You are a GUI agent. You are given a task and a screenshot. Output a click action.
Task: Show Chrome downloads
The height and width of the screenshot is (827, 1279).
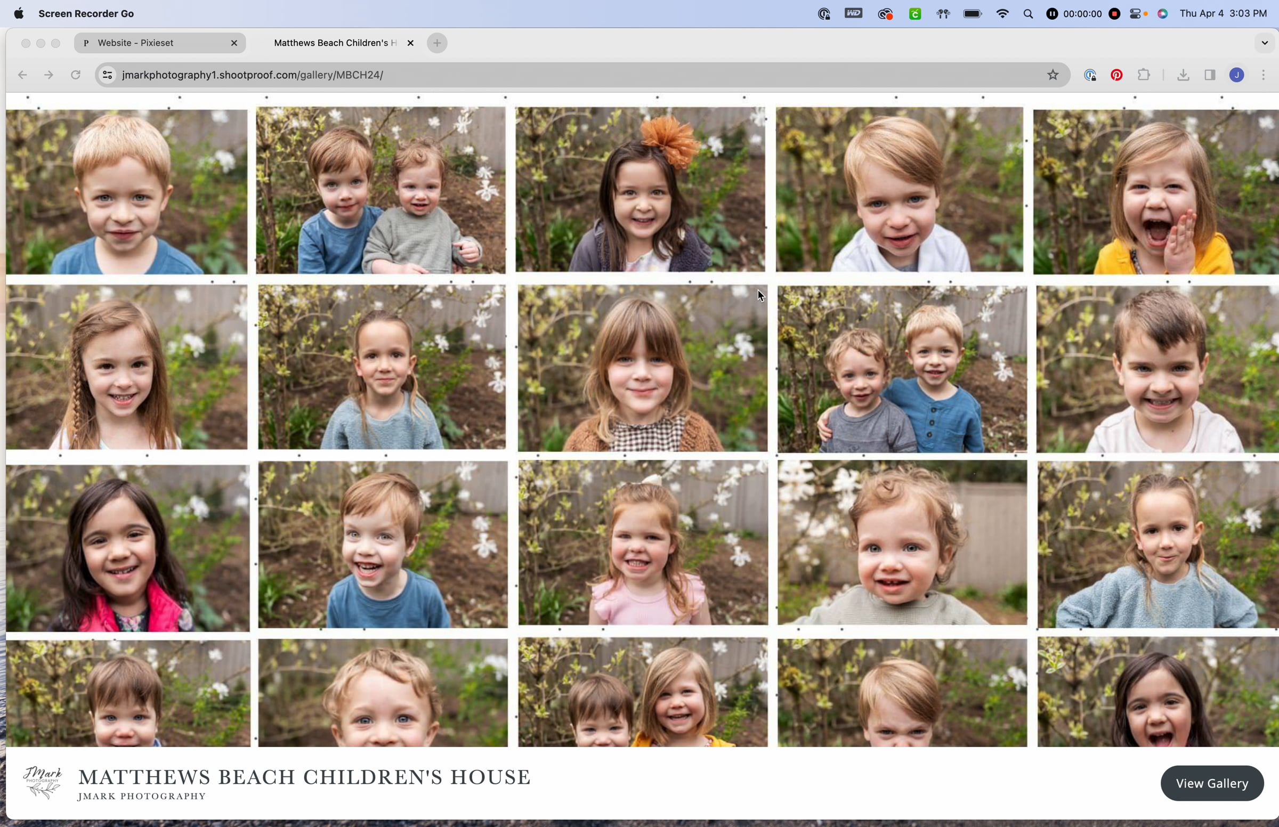point(1183,75)
